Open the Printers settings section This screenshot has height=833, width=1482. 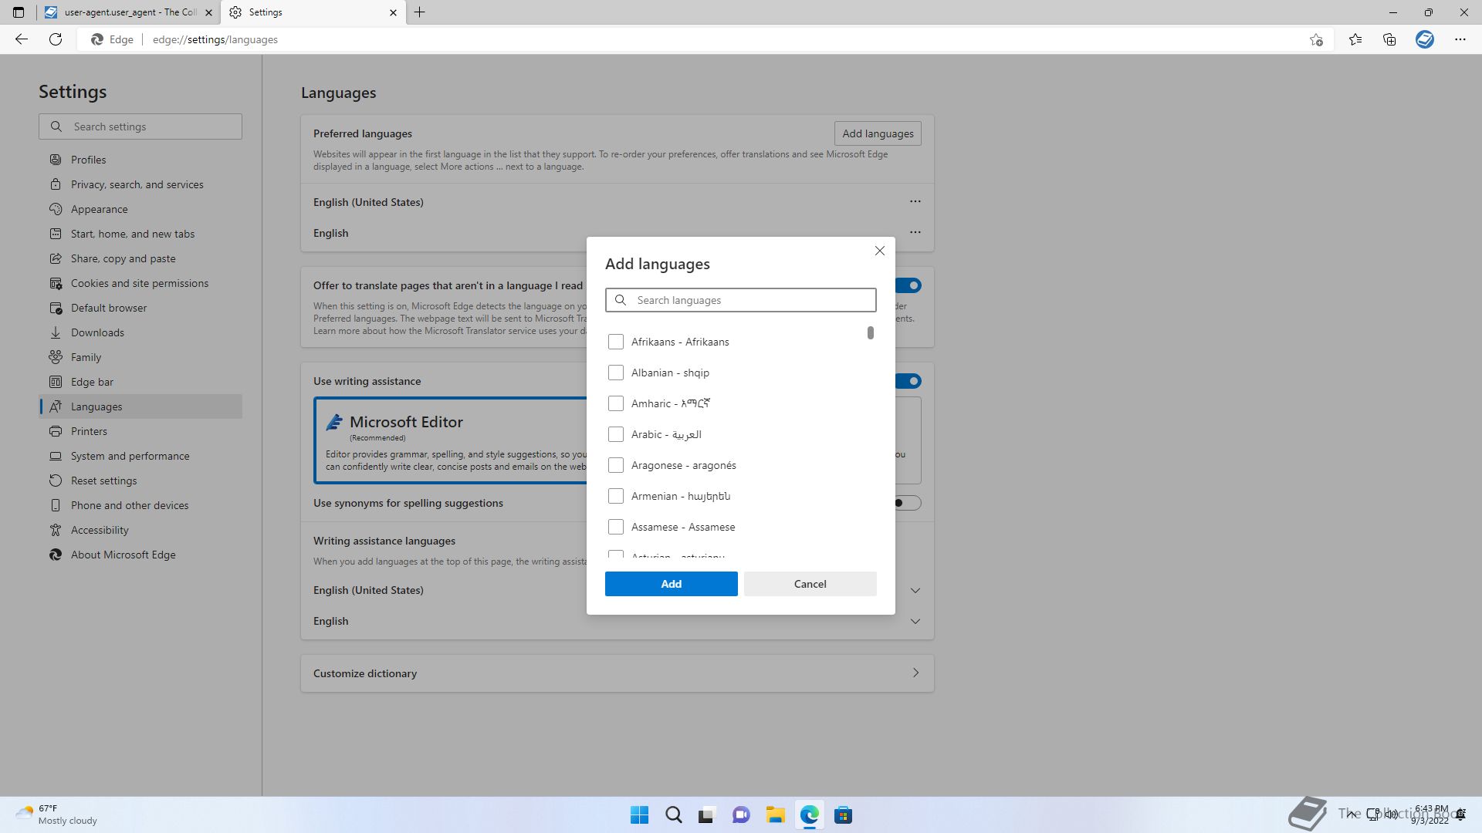[x=140, y=431]
